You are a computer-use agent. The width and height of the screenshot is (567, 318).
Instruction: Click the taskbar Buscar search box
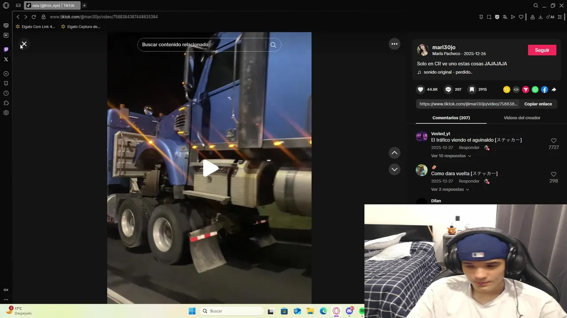231,311
